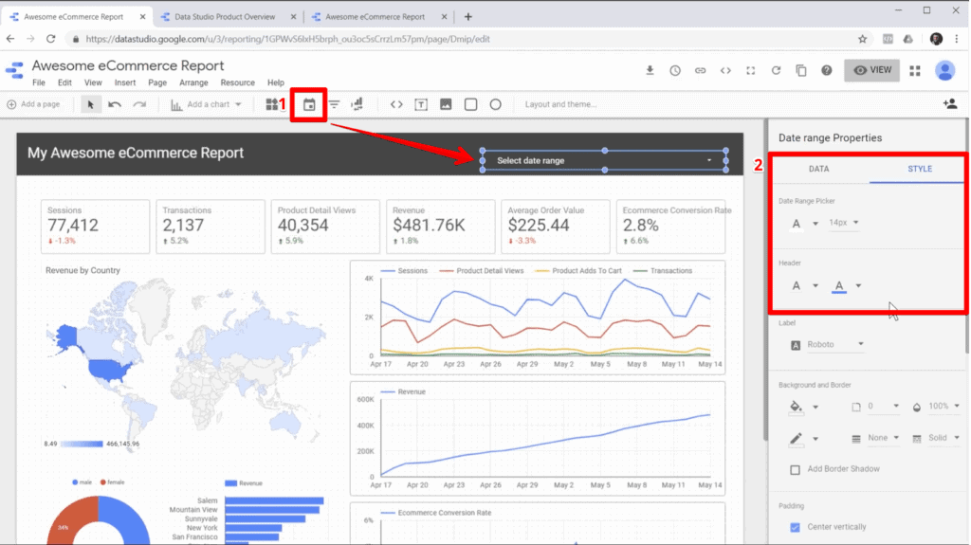
Task: Click the date range control icon
Action: pos(309,104)
